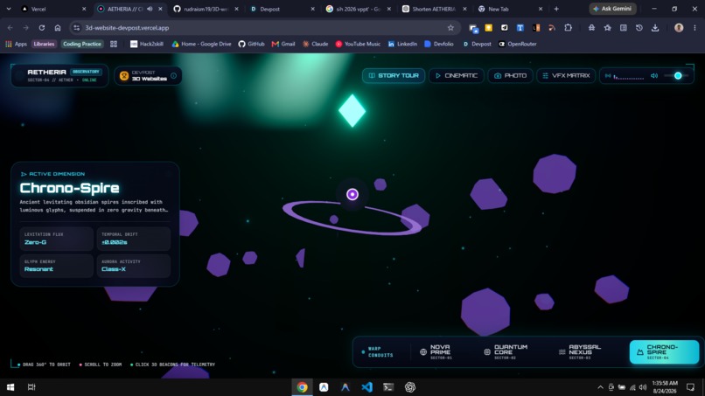Image resolution: width=705 pixels, height=396 pixels.
Task: Open the YouTube Music bookmark
Action: tap(358, 44)
